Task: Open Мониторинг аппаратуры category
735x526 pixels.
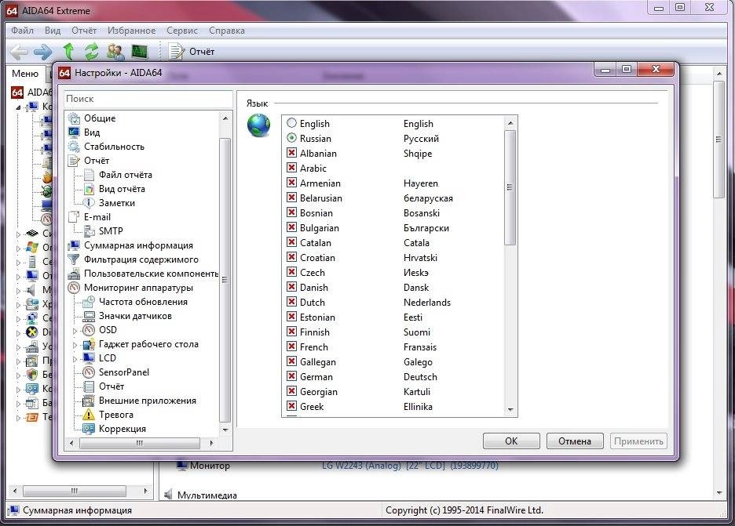Action: pos(138,288)
